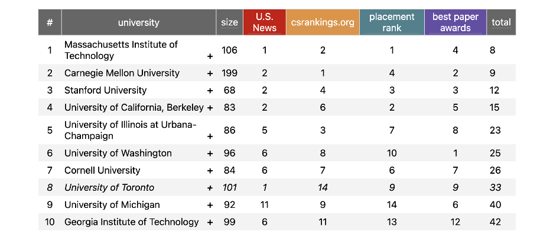553x232 pixels.
Task: Toggle the teal placement rank column
Action: [392, 22]
